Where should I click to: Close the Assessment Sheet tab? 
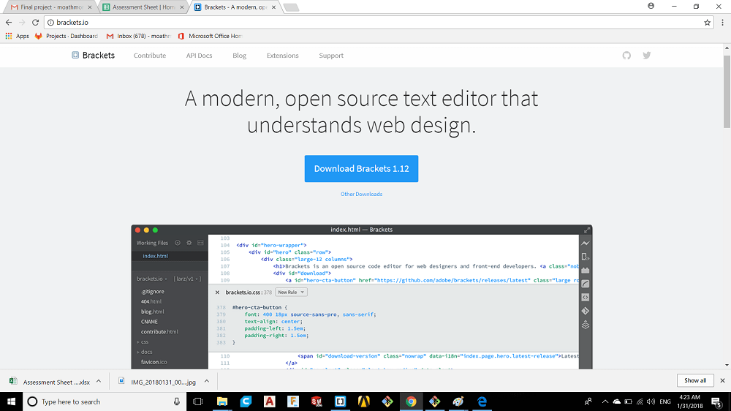[x=182, y=7]
